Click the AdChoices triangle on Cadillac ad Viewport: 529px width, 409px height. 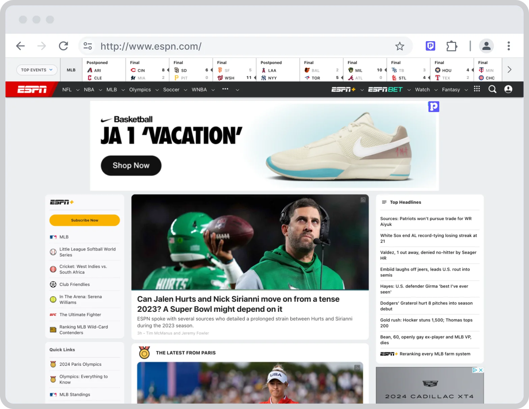coord(475,370)
